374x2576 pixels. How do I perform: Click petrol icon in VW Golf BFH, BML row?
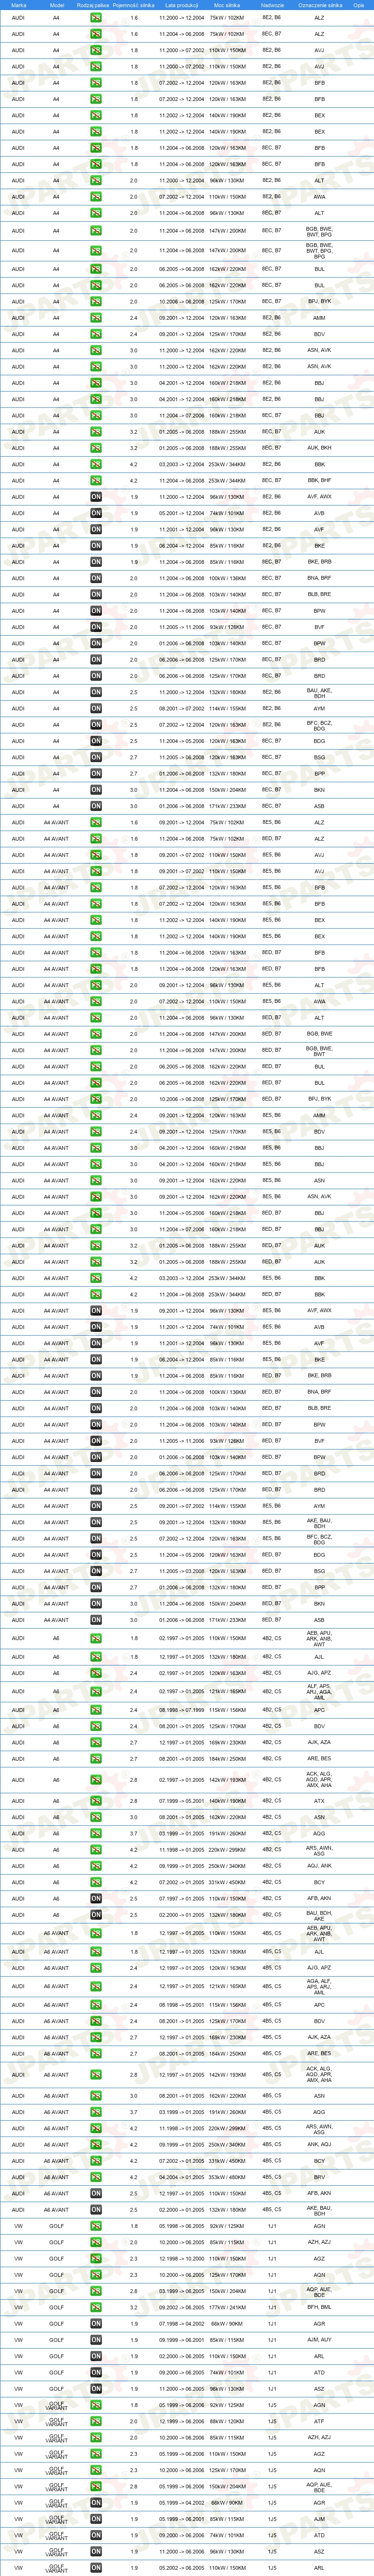point(96,2307)
